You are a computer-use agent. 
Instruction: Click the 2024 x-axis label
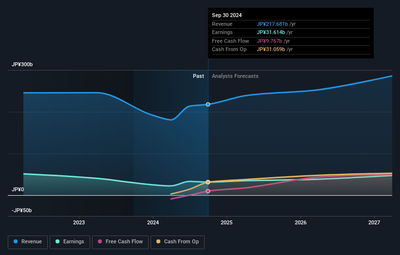click(x=153, y=223)
